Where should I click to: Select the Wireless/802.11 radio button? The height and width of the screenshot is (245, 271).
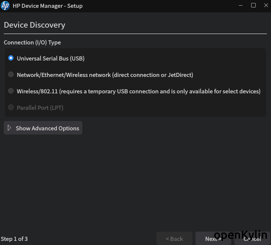click(x=11, y=91)
